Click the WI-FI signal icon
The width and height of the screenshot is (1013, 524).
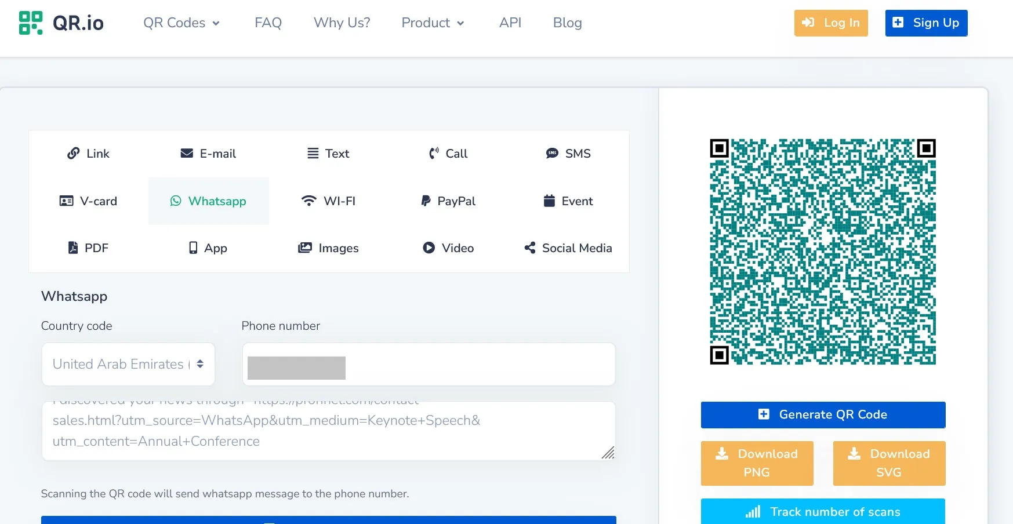pyautogui.click(x=309, y=201)
